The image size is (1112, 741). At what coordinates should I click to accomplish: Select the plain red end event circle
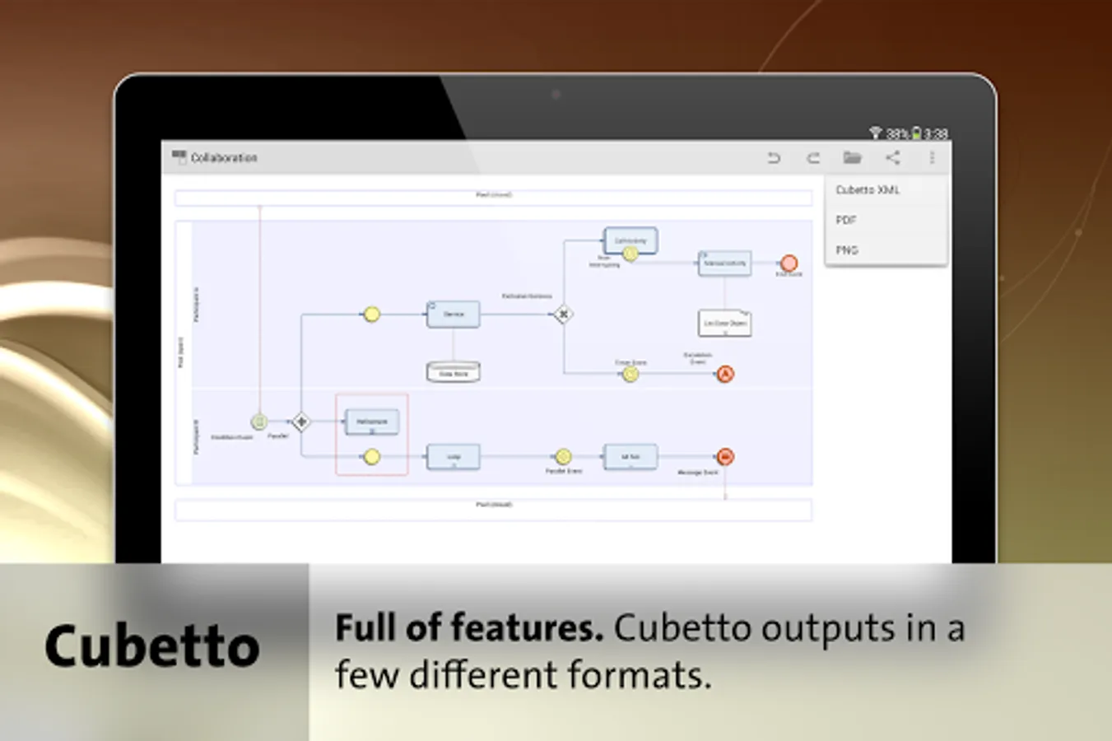point(789,263)
